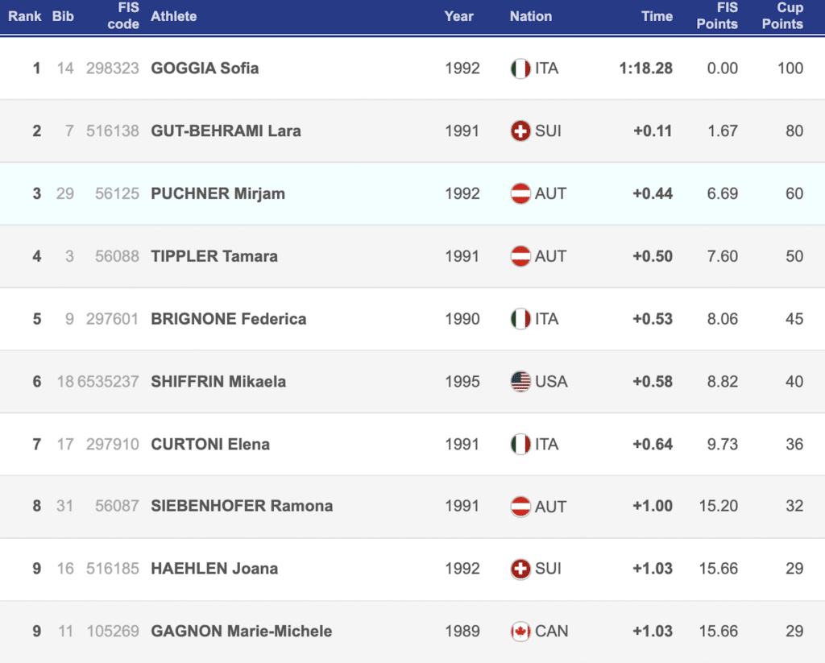
Task: Select the TIPPLER Tamara name link
Action: click(x=214, y=256)
